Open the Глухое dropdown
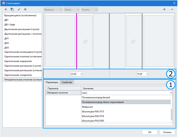 89,10
